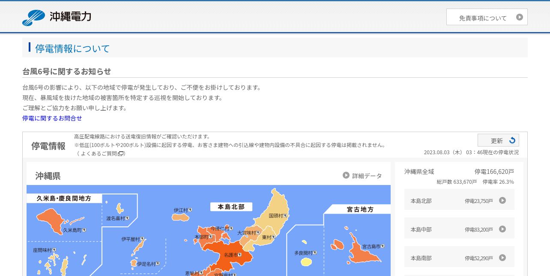Open the 本島中部 outage row
Screen dimensions: 550x276
click(459, 229)
